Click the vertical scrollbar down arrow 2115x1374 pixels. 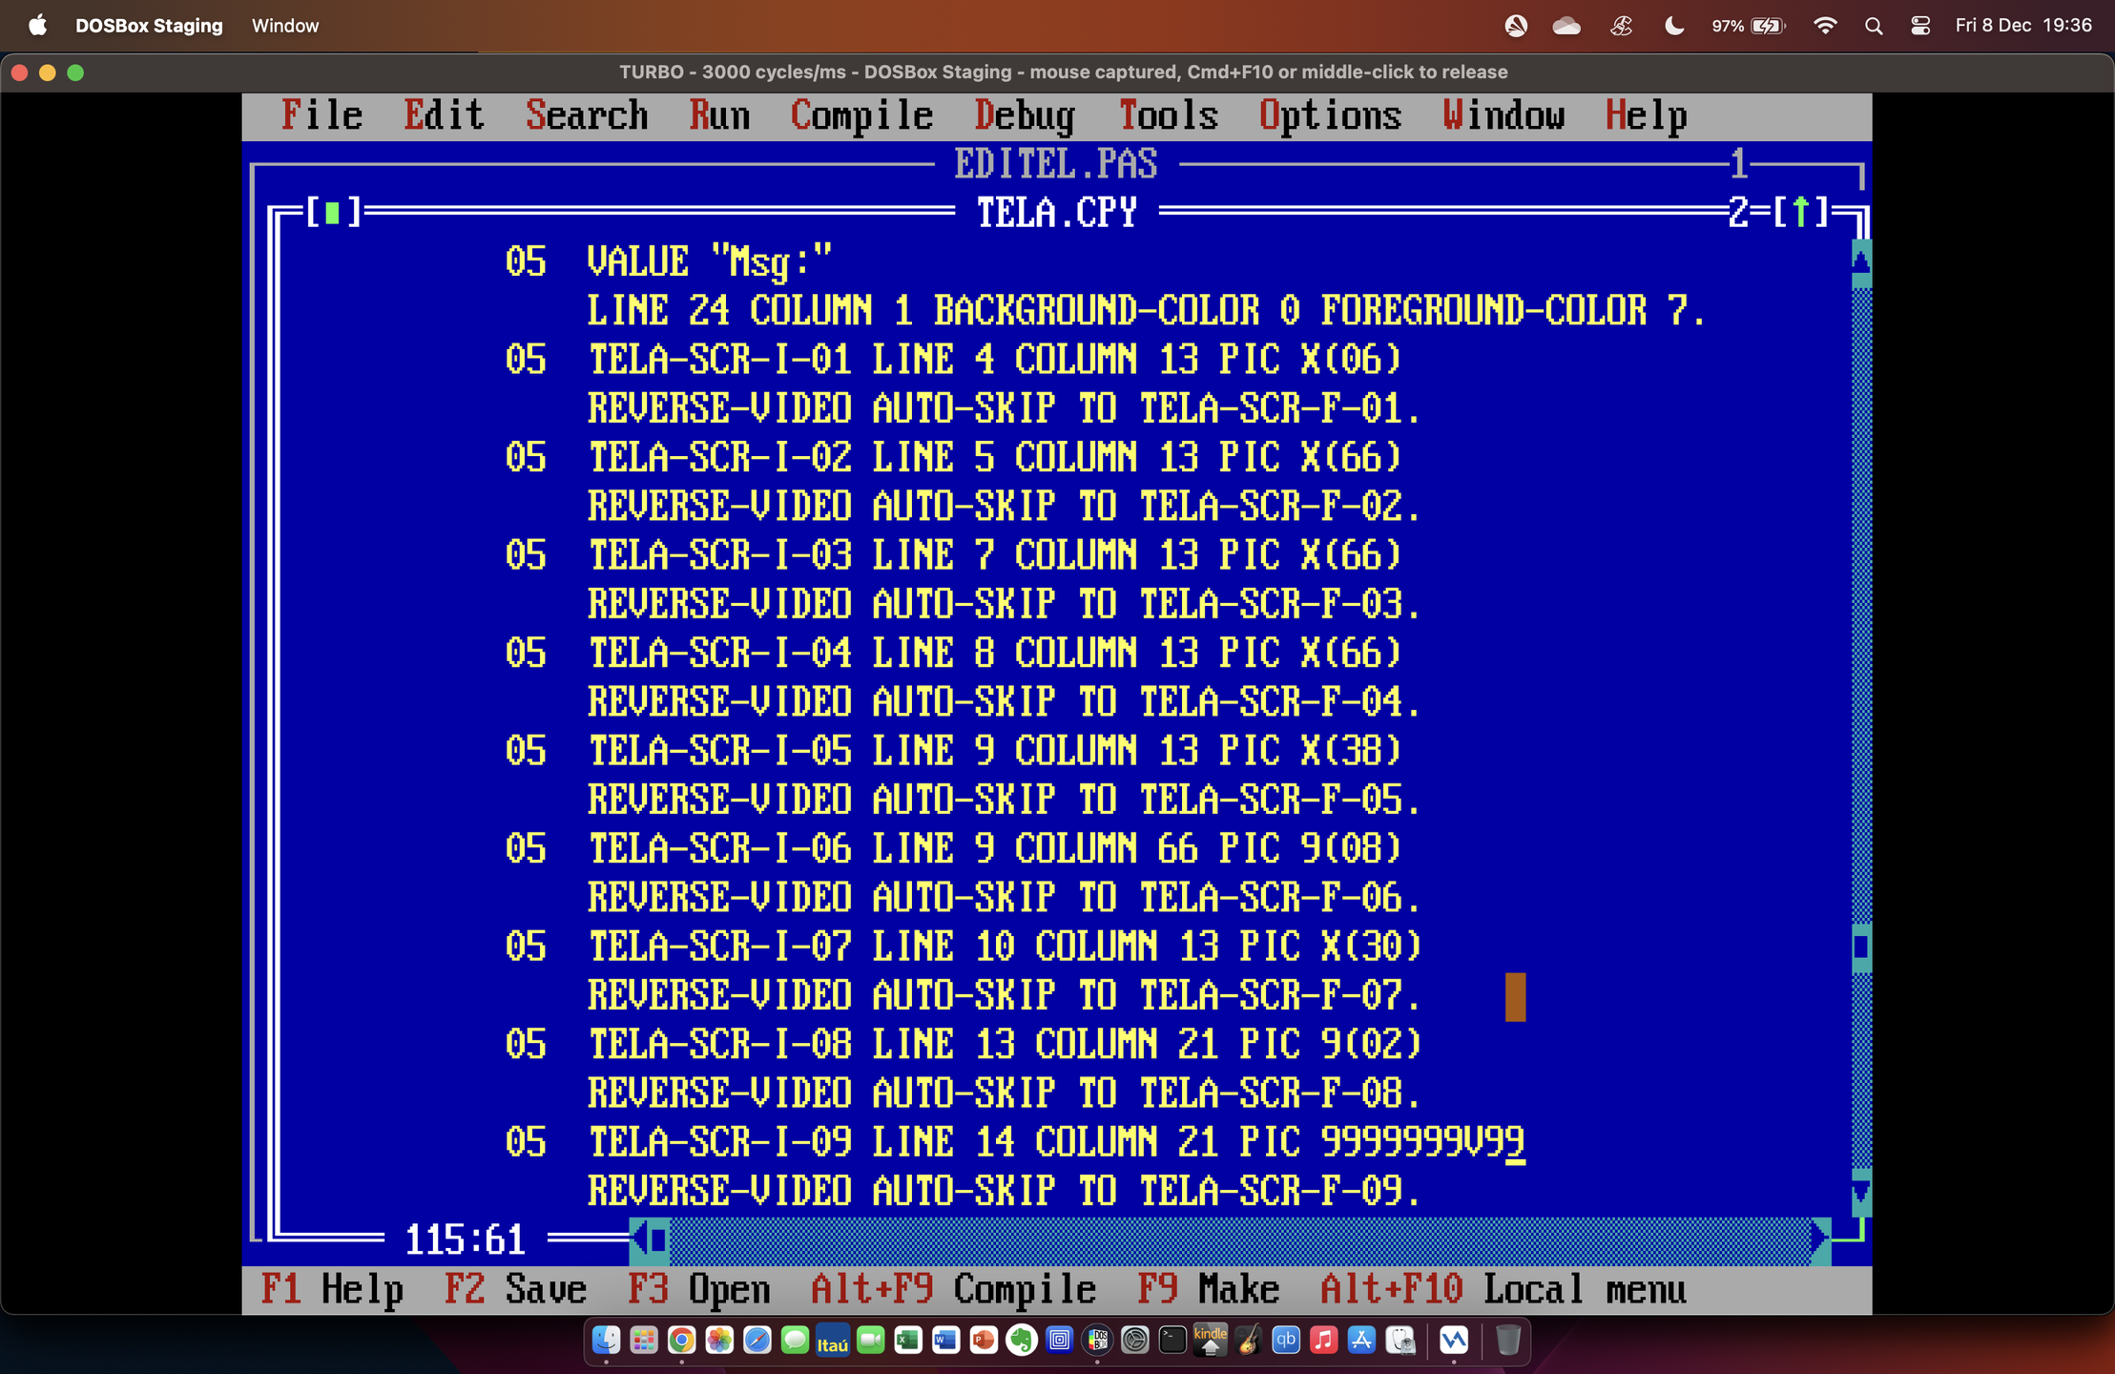[x=1860, y=1191]
